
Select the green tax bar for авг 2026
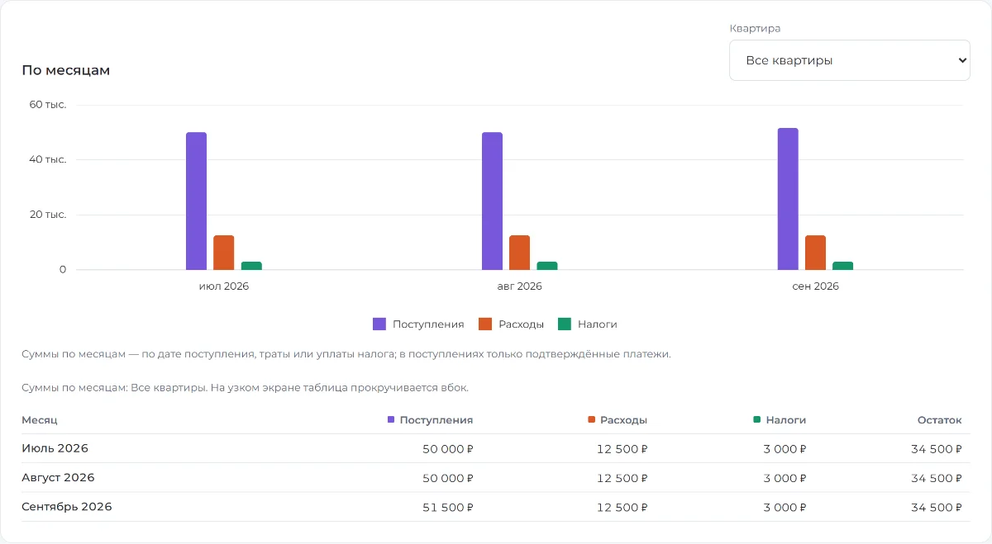547,266
